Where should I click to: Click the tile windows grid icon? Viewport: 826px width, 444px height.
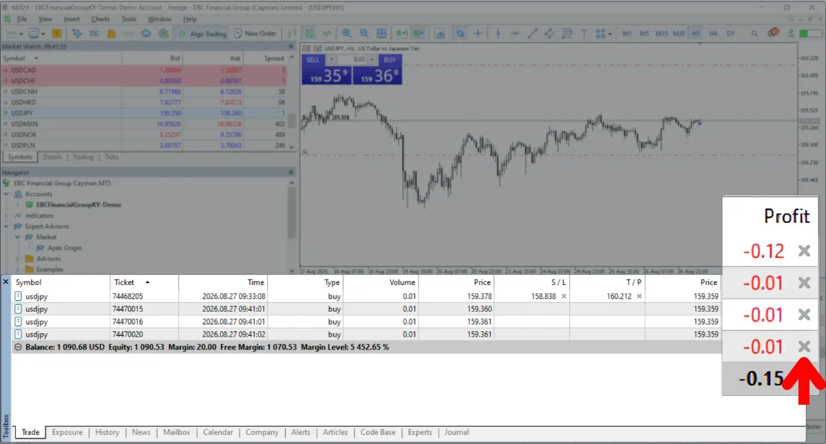point(381,33)
